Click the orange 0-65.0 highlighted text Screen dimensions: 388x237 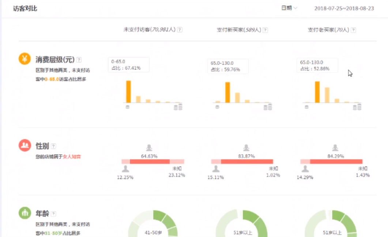[52, 79]
